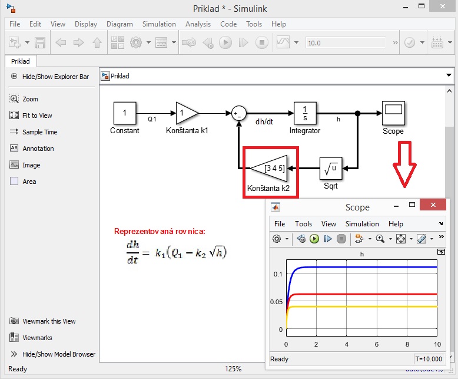458x379 pixels.
Task: Click the Fast Restart icon in toolbar
Action: click(189, 42)
